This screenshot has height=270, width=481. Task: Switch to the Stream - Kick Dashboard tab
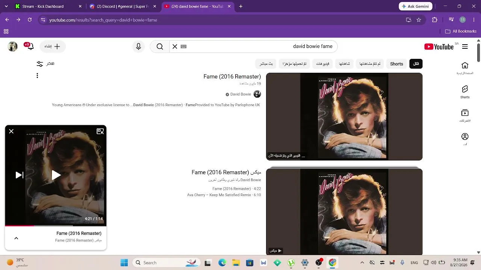(x=48, y=6)
